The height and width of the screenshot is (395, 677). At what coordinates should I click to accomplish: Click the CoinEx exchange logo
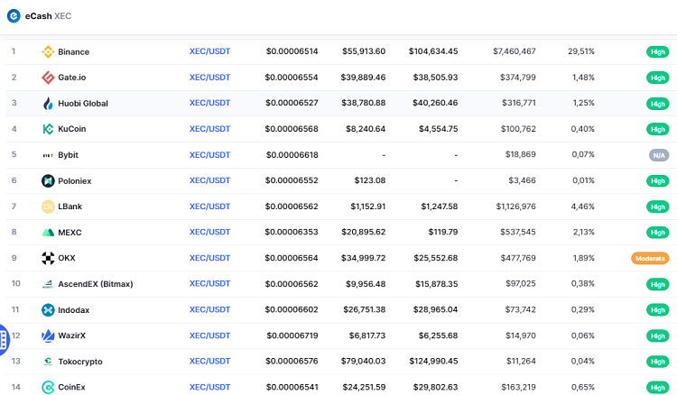pos(48,388)
